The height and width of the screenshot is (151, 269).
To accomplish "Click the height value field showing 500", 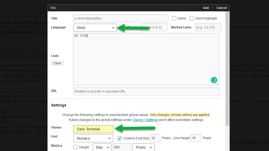I will 122,147.
